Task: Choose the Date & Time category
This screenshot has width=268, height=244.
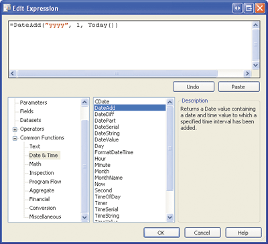Action: 44,156
